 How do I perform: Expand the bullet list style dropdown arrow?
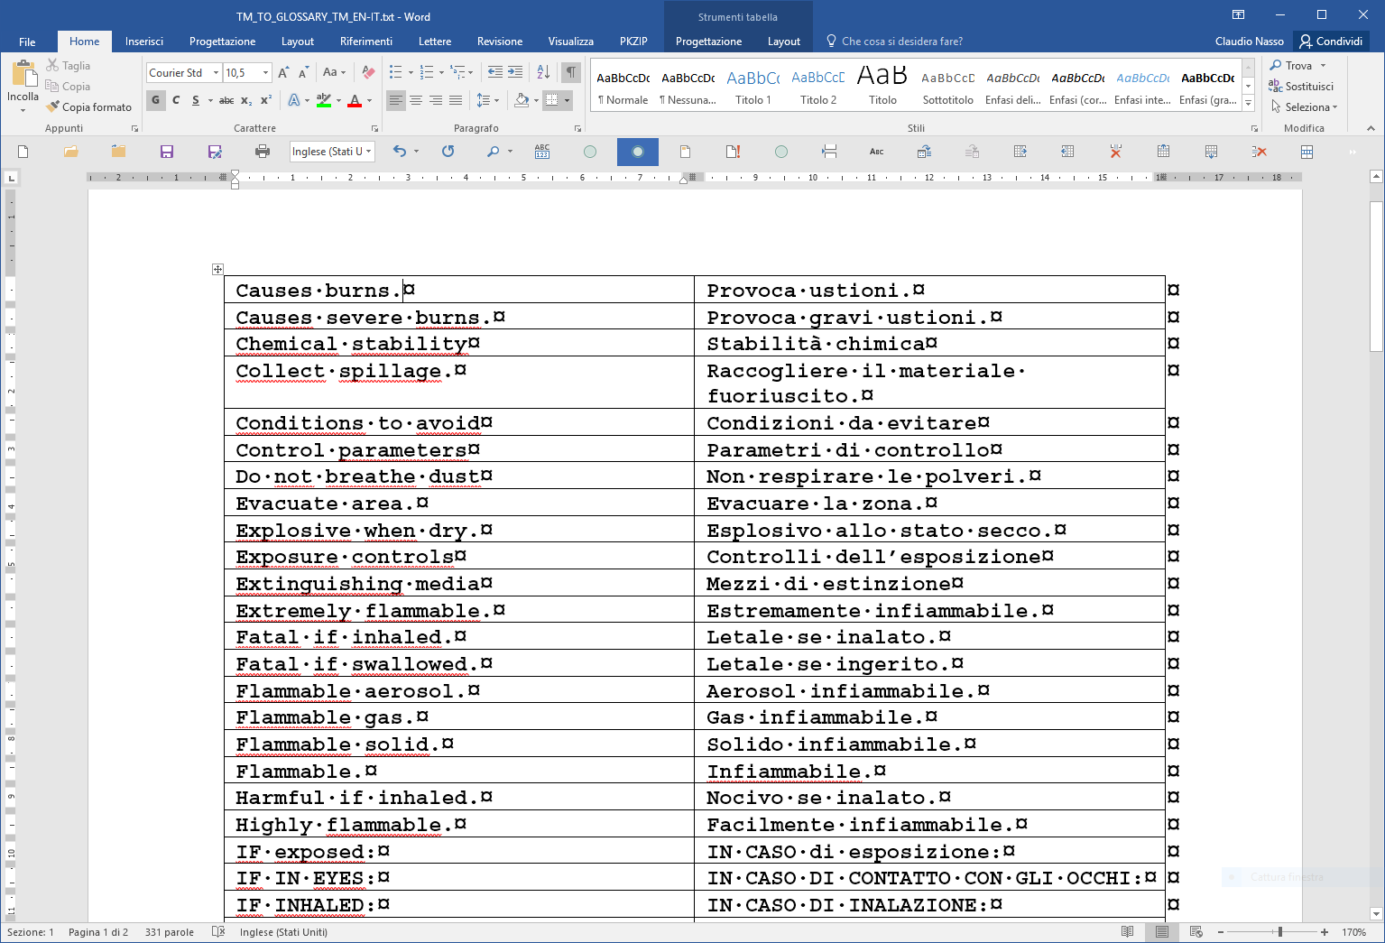pyautogui.click(x=411, y=73)
